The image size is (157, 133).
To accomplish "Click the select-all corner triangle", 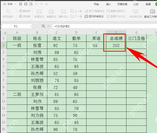I will (x=5, y=33).
